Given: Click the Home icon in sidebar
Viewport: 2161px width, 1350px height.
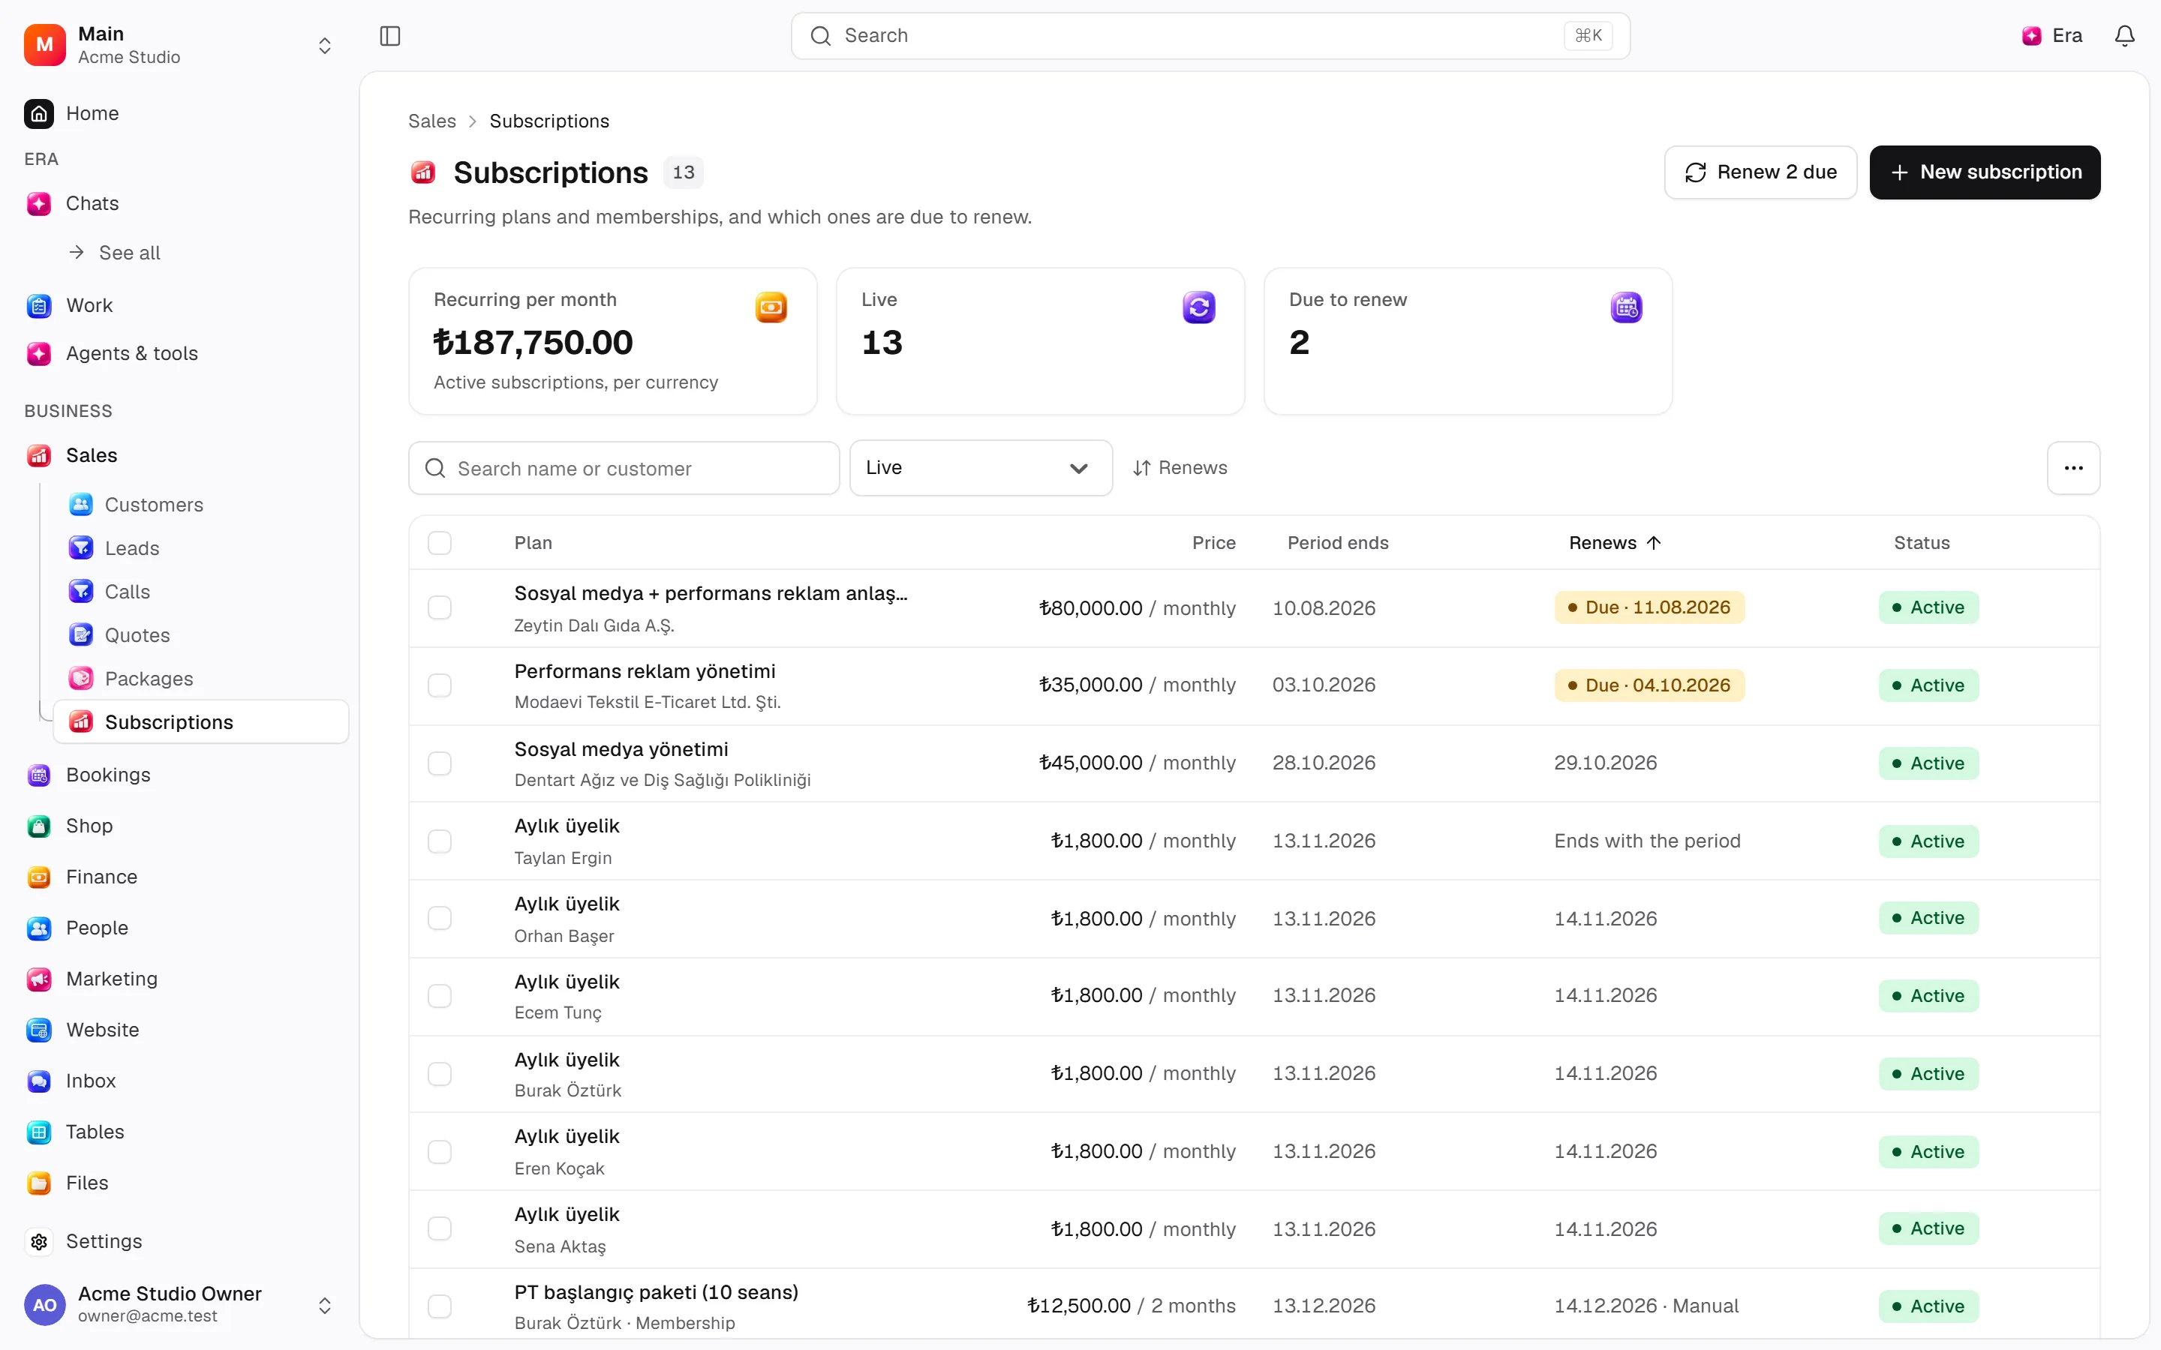Looking at the screenshot, I should coord(38,113).
